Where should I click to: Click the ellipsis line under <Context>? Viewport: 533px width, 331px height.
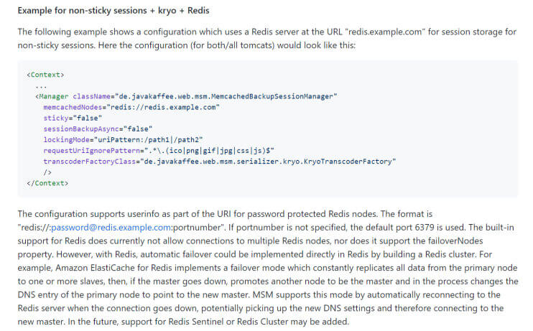pyautogui.click(x=41, y=85)
